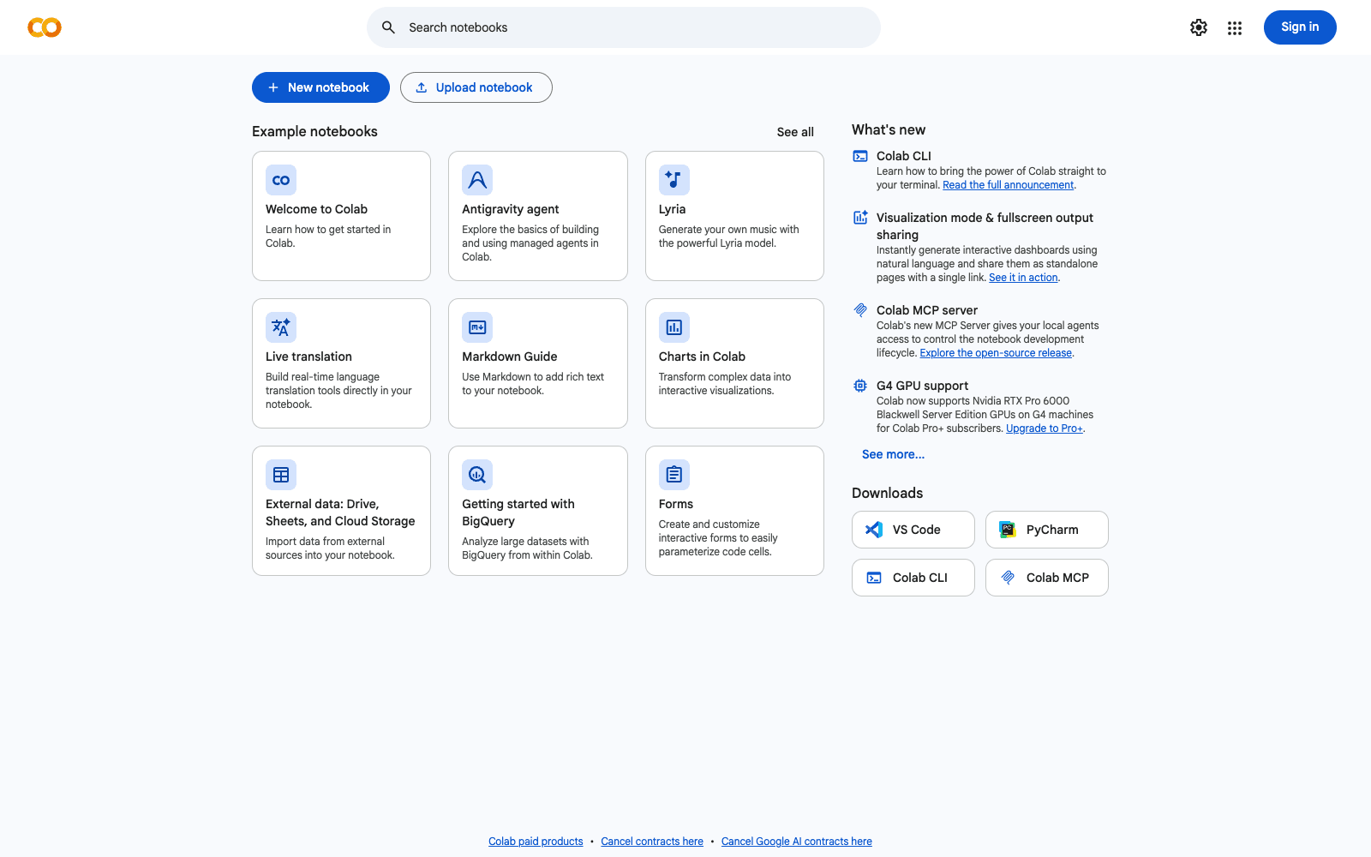
Task: Open Colab paid products footer link
Action: 536,842
